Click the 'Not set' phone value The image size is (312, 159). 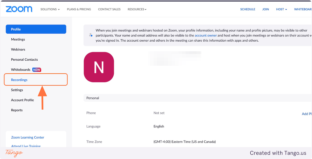click(x=159, y=113)
